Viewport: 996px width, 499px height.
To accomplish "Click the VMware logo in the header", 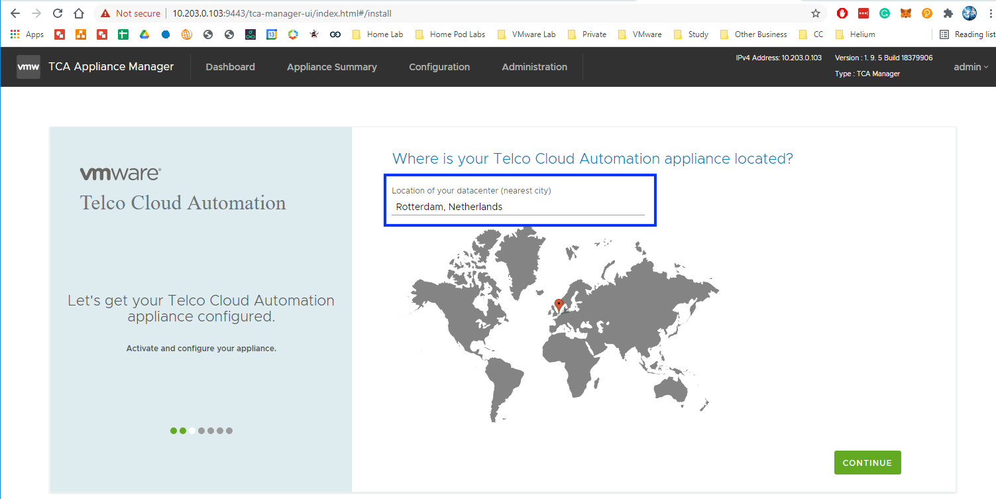I will coord(28,67).
